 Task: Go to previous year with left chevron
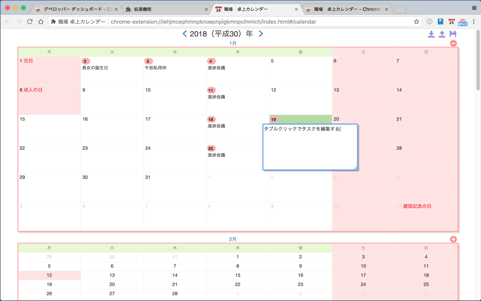[185, 34]
